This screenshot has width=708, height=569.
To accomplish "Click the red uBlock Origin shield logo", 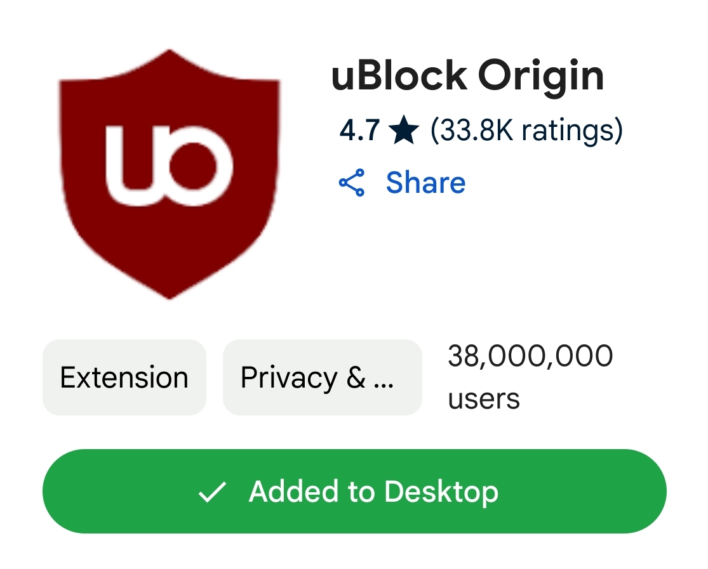I will pos(170,174).
